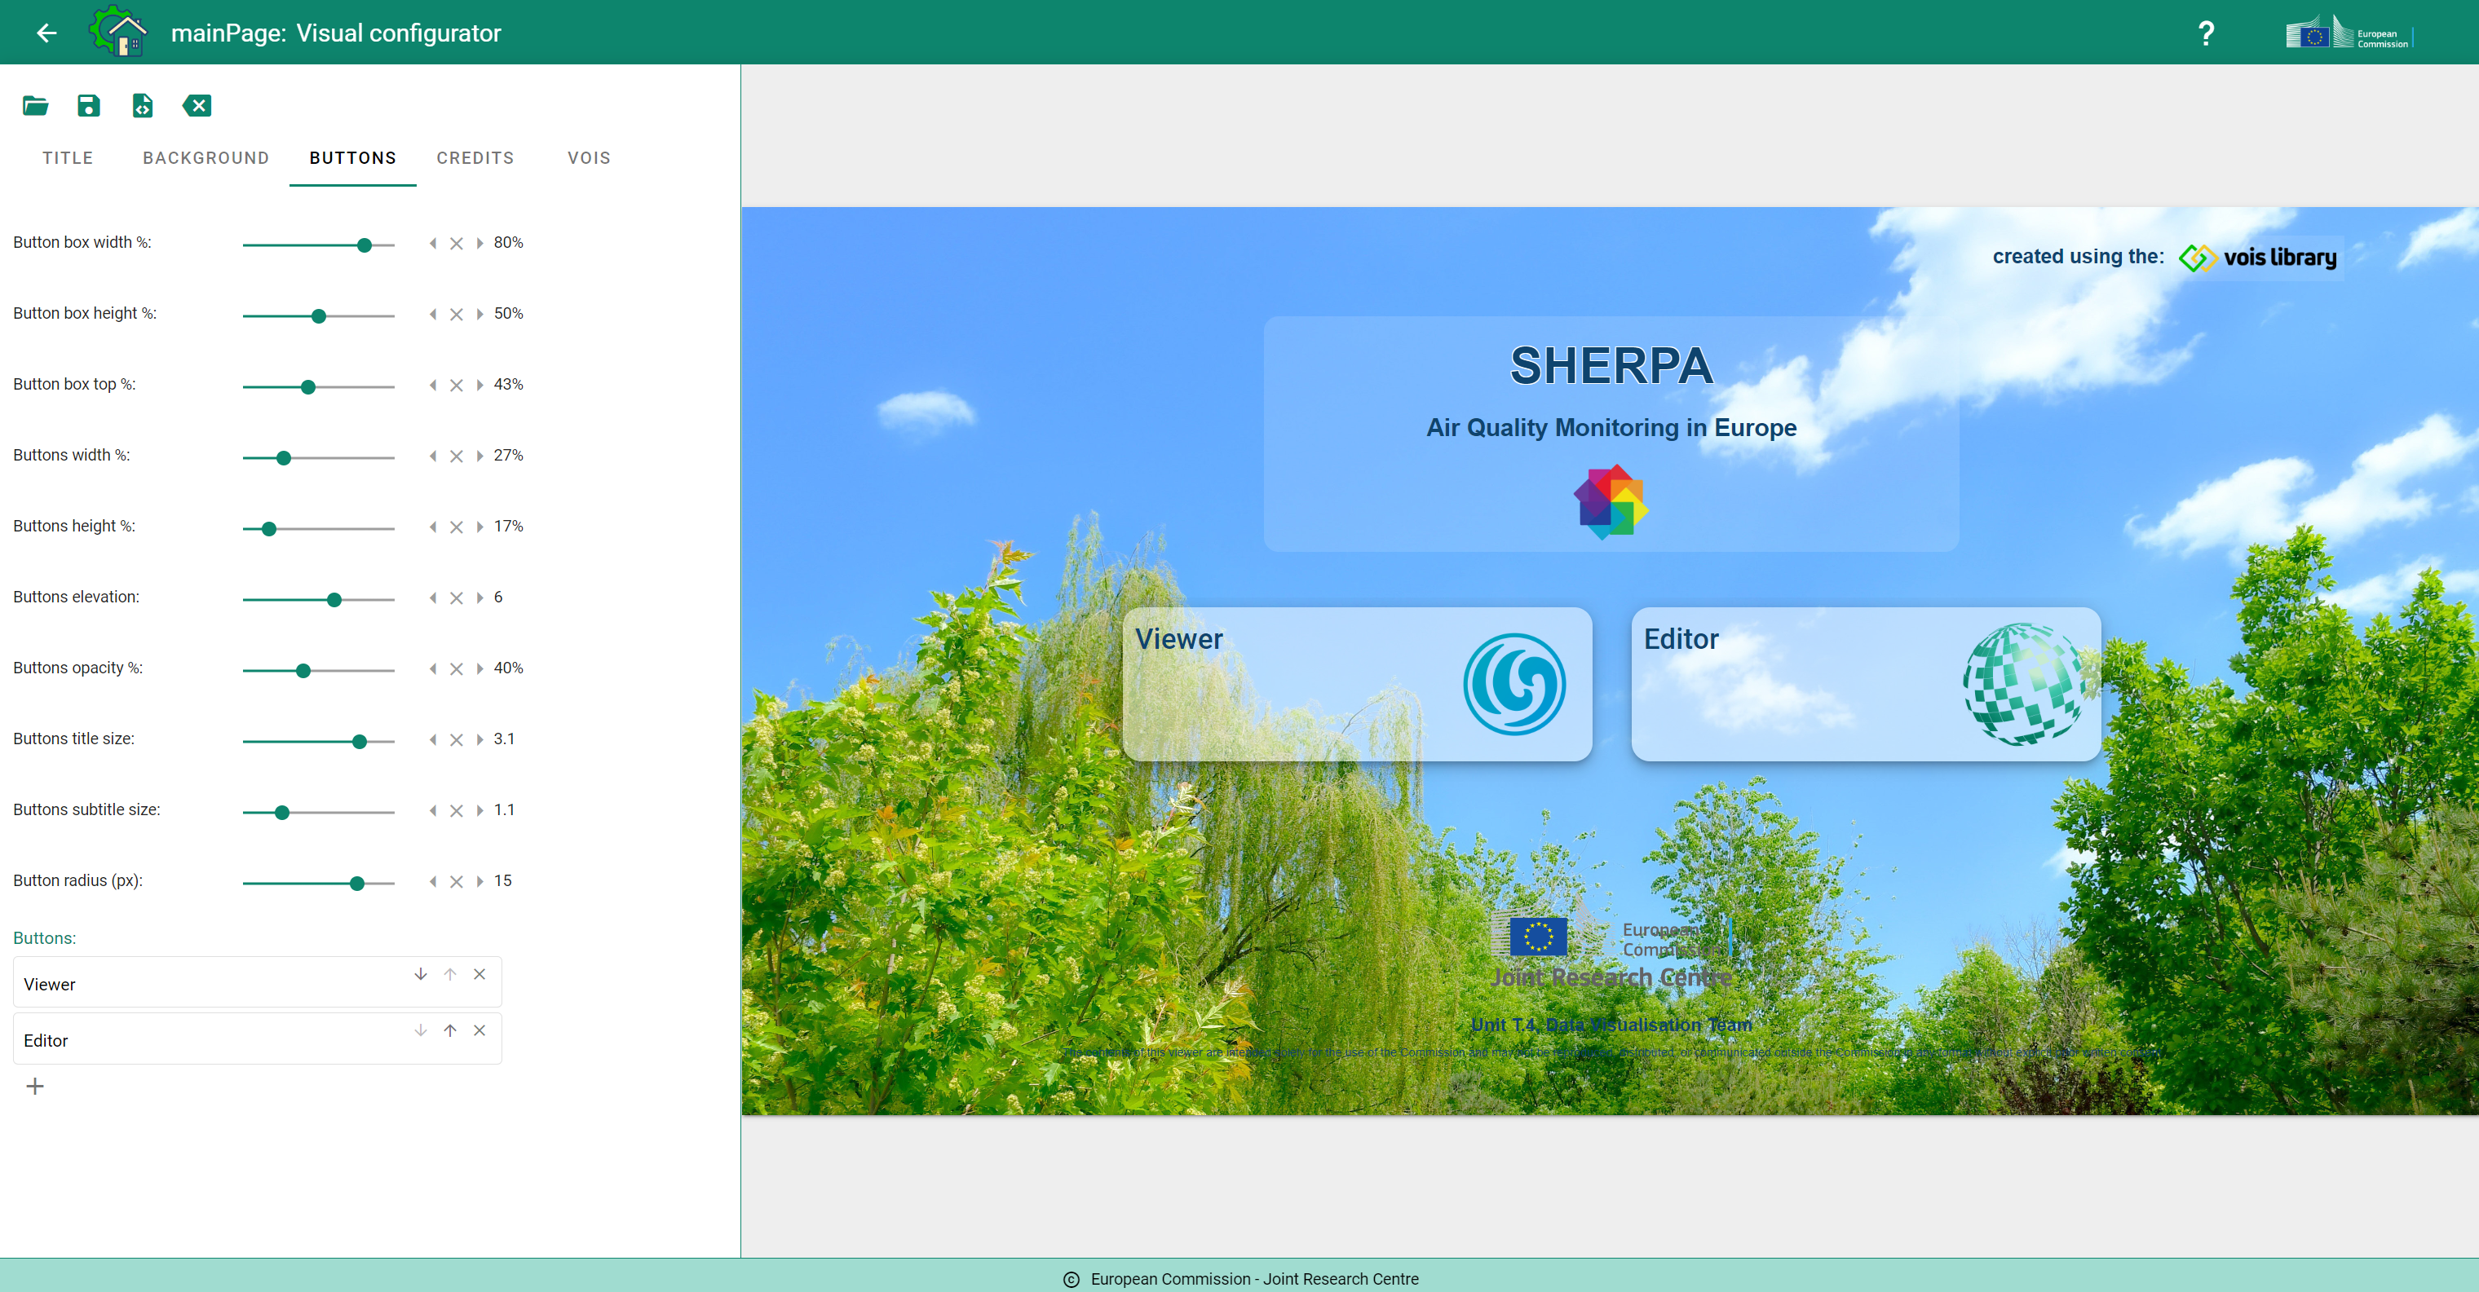The height and width of the screenshot is (1292, 2479).
Task: Remove the Editor button from the list
Action: pyautogui.click(x=479, y=1030)
